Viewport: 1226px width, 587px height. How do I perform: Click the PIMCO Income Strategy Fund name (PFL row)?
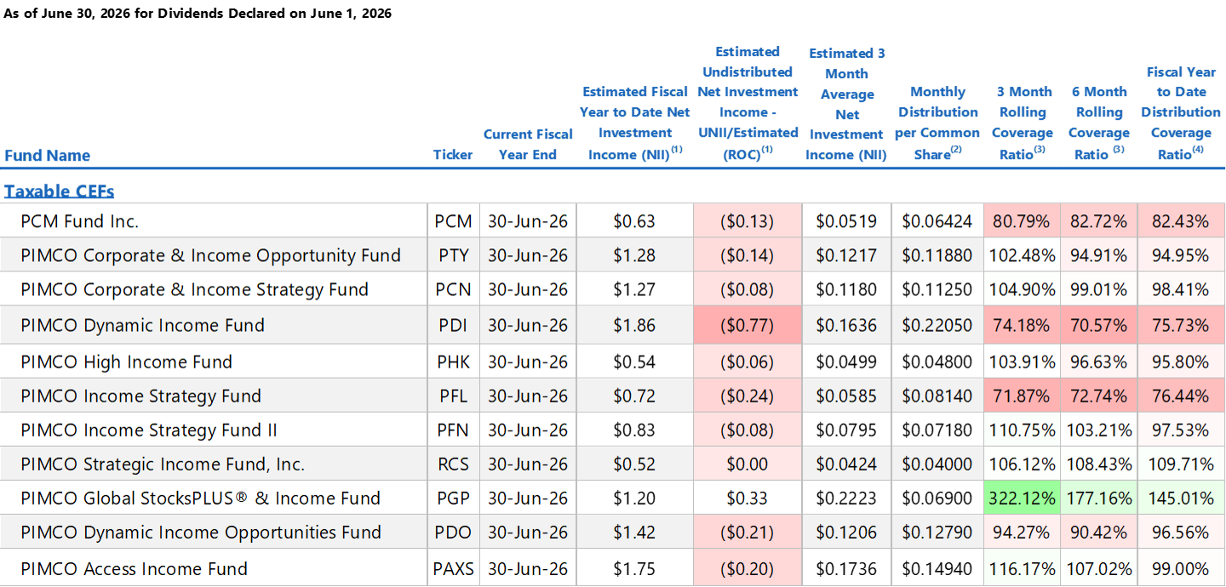pyautogui.click(x=141, y=396)
